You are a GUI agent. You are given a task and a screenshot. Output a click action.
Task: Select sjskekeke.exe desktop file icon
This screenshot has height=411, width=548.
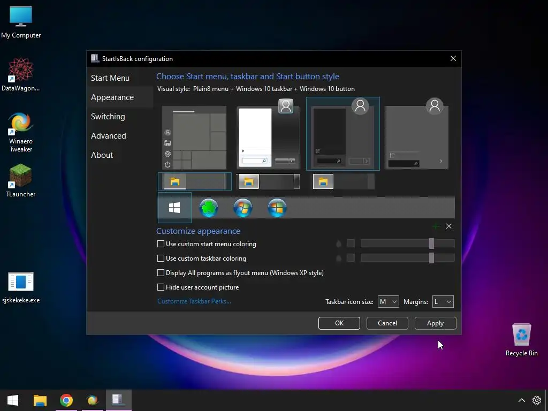[21, 287]
